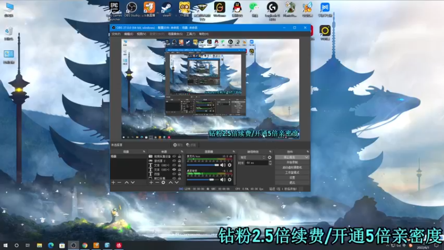Open the Logitech G HUB desktop shortcut
This screenshot has height=250, width=444.
coord(272,11)
